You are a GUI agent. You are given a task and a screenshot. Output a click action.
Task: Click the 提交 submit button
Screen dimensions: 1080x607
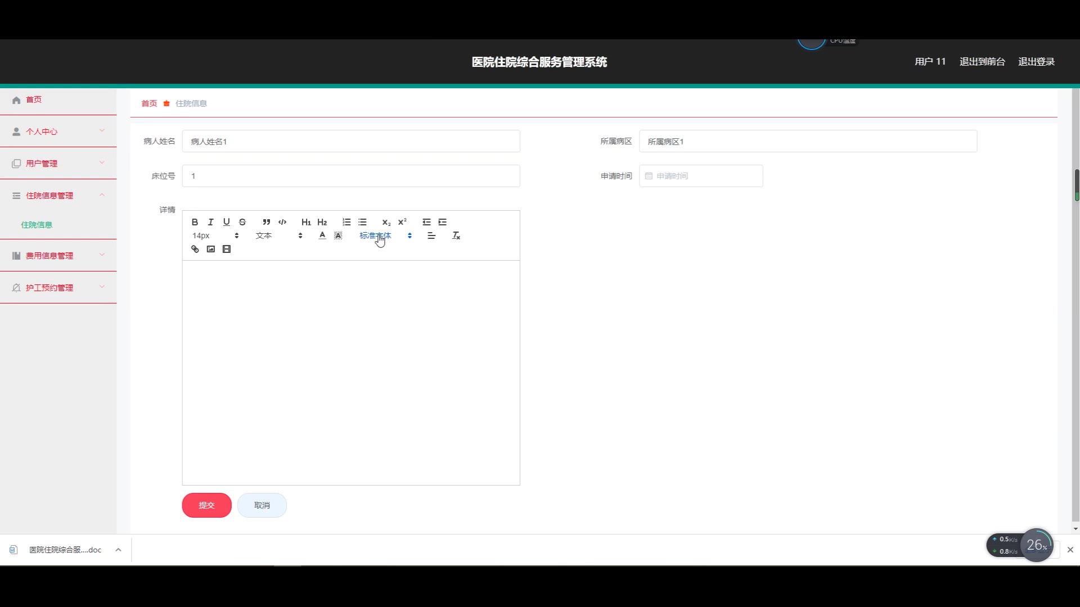(206, 505)
